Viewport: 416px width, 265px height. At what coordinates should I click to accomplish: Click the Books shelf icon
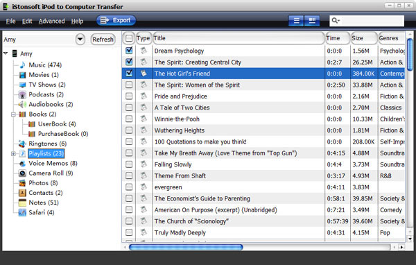[23, 114]
